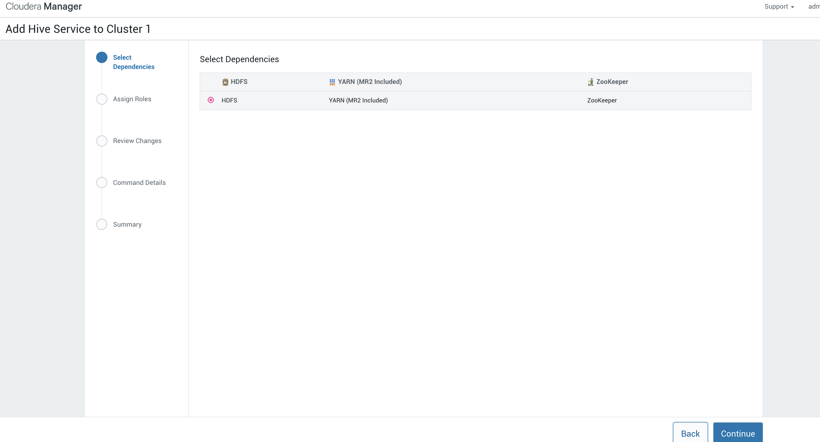Viewport: 820px width, 442px height.
Task: Click the HDFS cell in the row
Action: click(x=229, y=100)
